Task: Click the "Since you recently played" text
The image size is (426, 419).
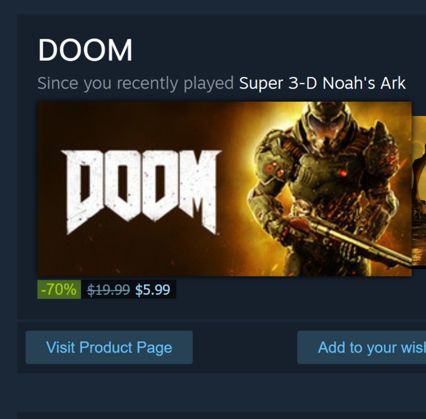Action: (x=135, y=83)
